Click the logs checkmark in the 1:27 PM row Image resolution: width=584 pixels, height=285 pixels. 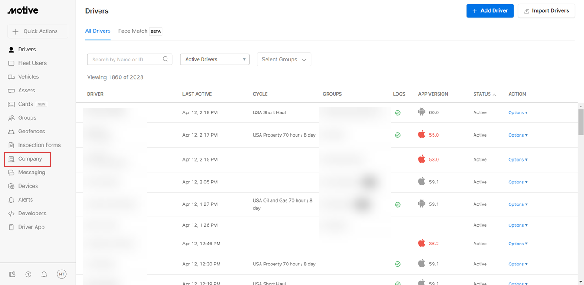tap(397, 204)
